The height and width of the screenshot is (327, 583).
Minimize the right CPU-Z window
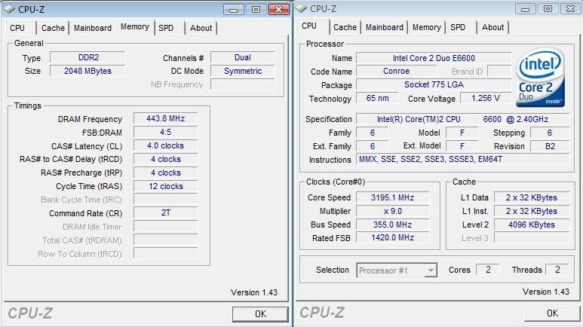[x=526, y=9]
